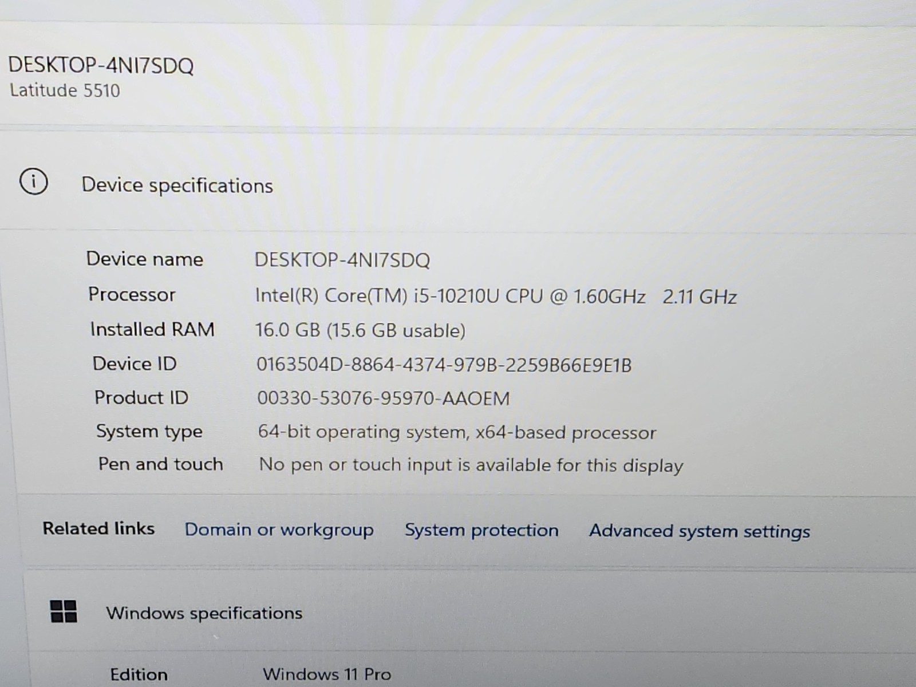Select the Device ID value 0163504D-8864-4374-979B-2259B66E9E1B
This screenshot has height=687, width=916.
(x=444, y=365)
